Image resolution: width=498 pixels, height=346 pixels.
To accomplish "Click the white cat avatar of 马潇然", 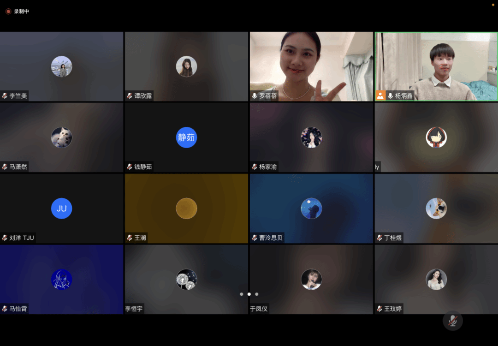I will pyautogui.click(x=61, y=137).
